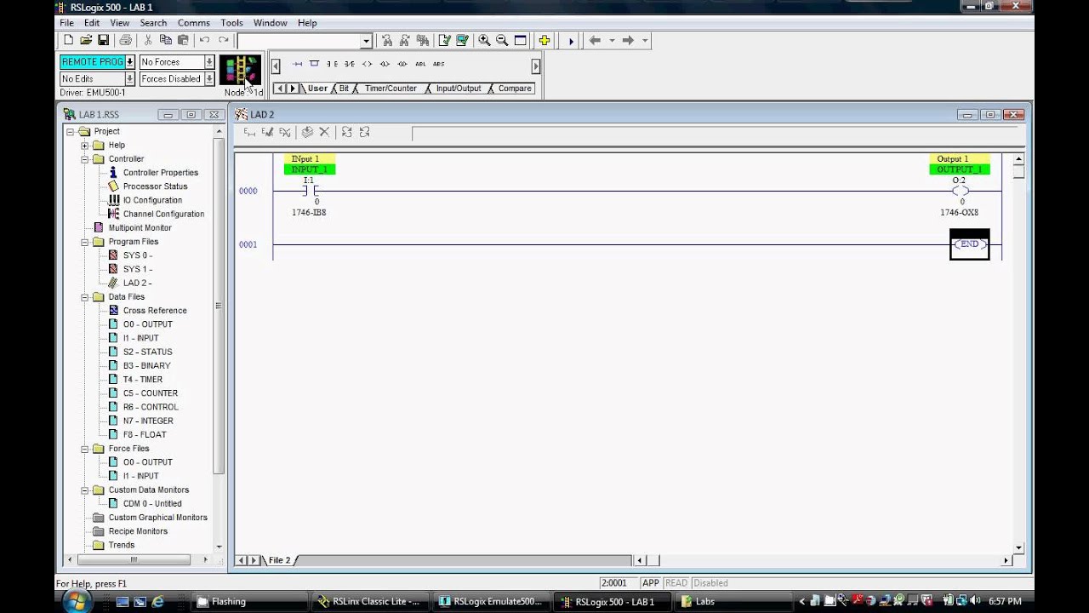Click the search text input field
1089x613 pixels.
(x=299, y=41)
